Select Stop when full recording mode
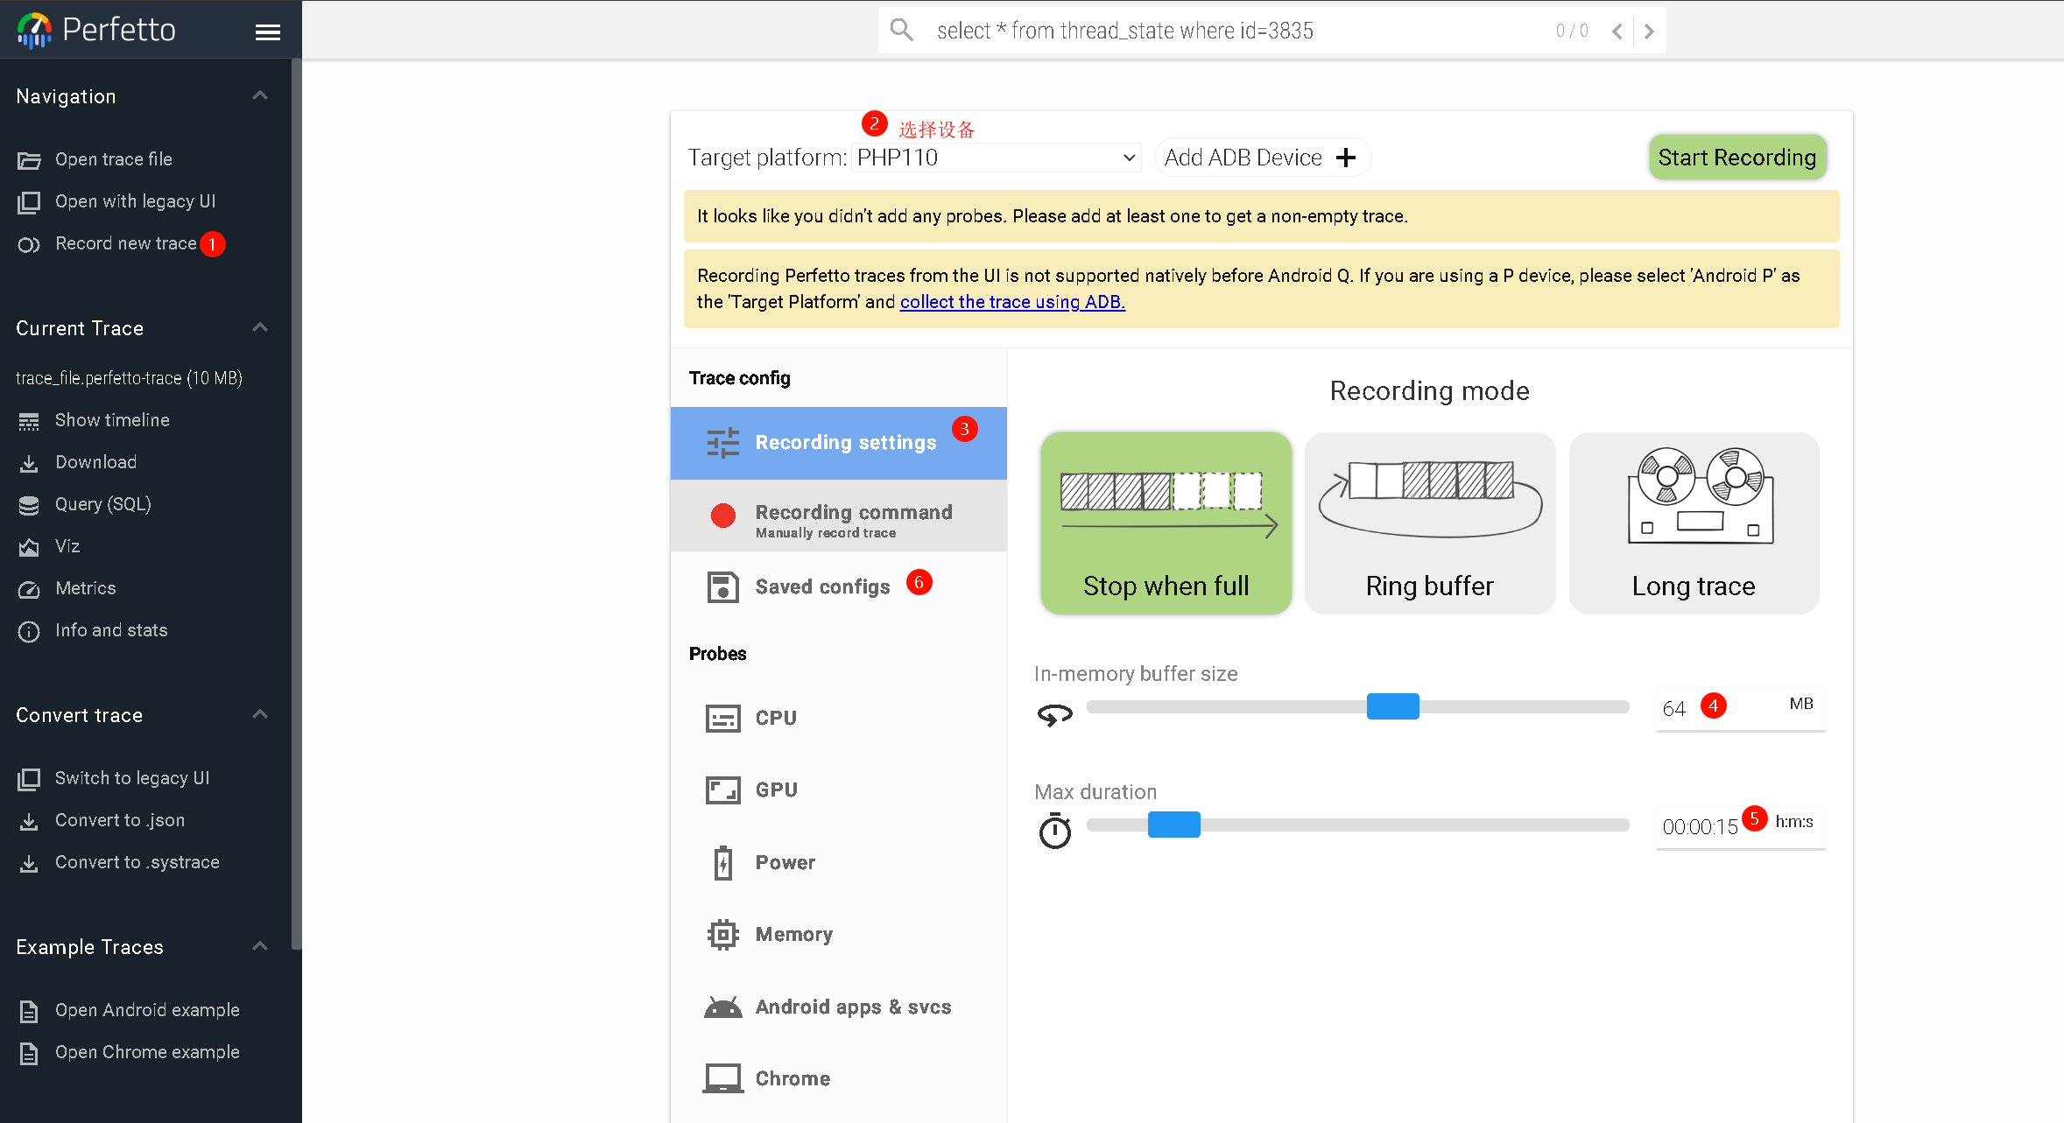 1166,523
